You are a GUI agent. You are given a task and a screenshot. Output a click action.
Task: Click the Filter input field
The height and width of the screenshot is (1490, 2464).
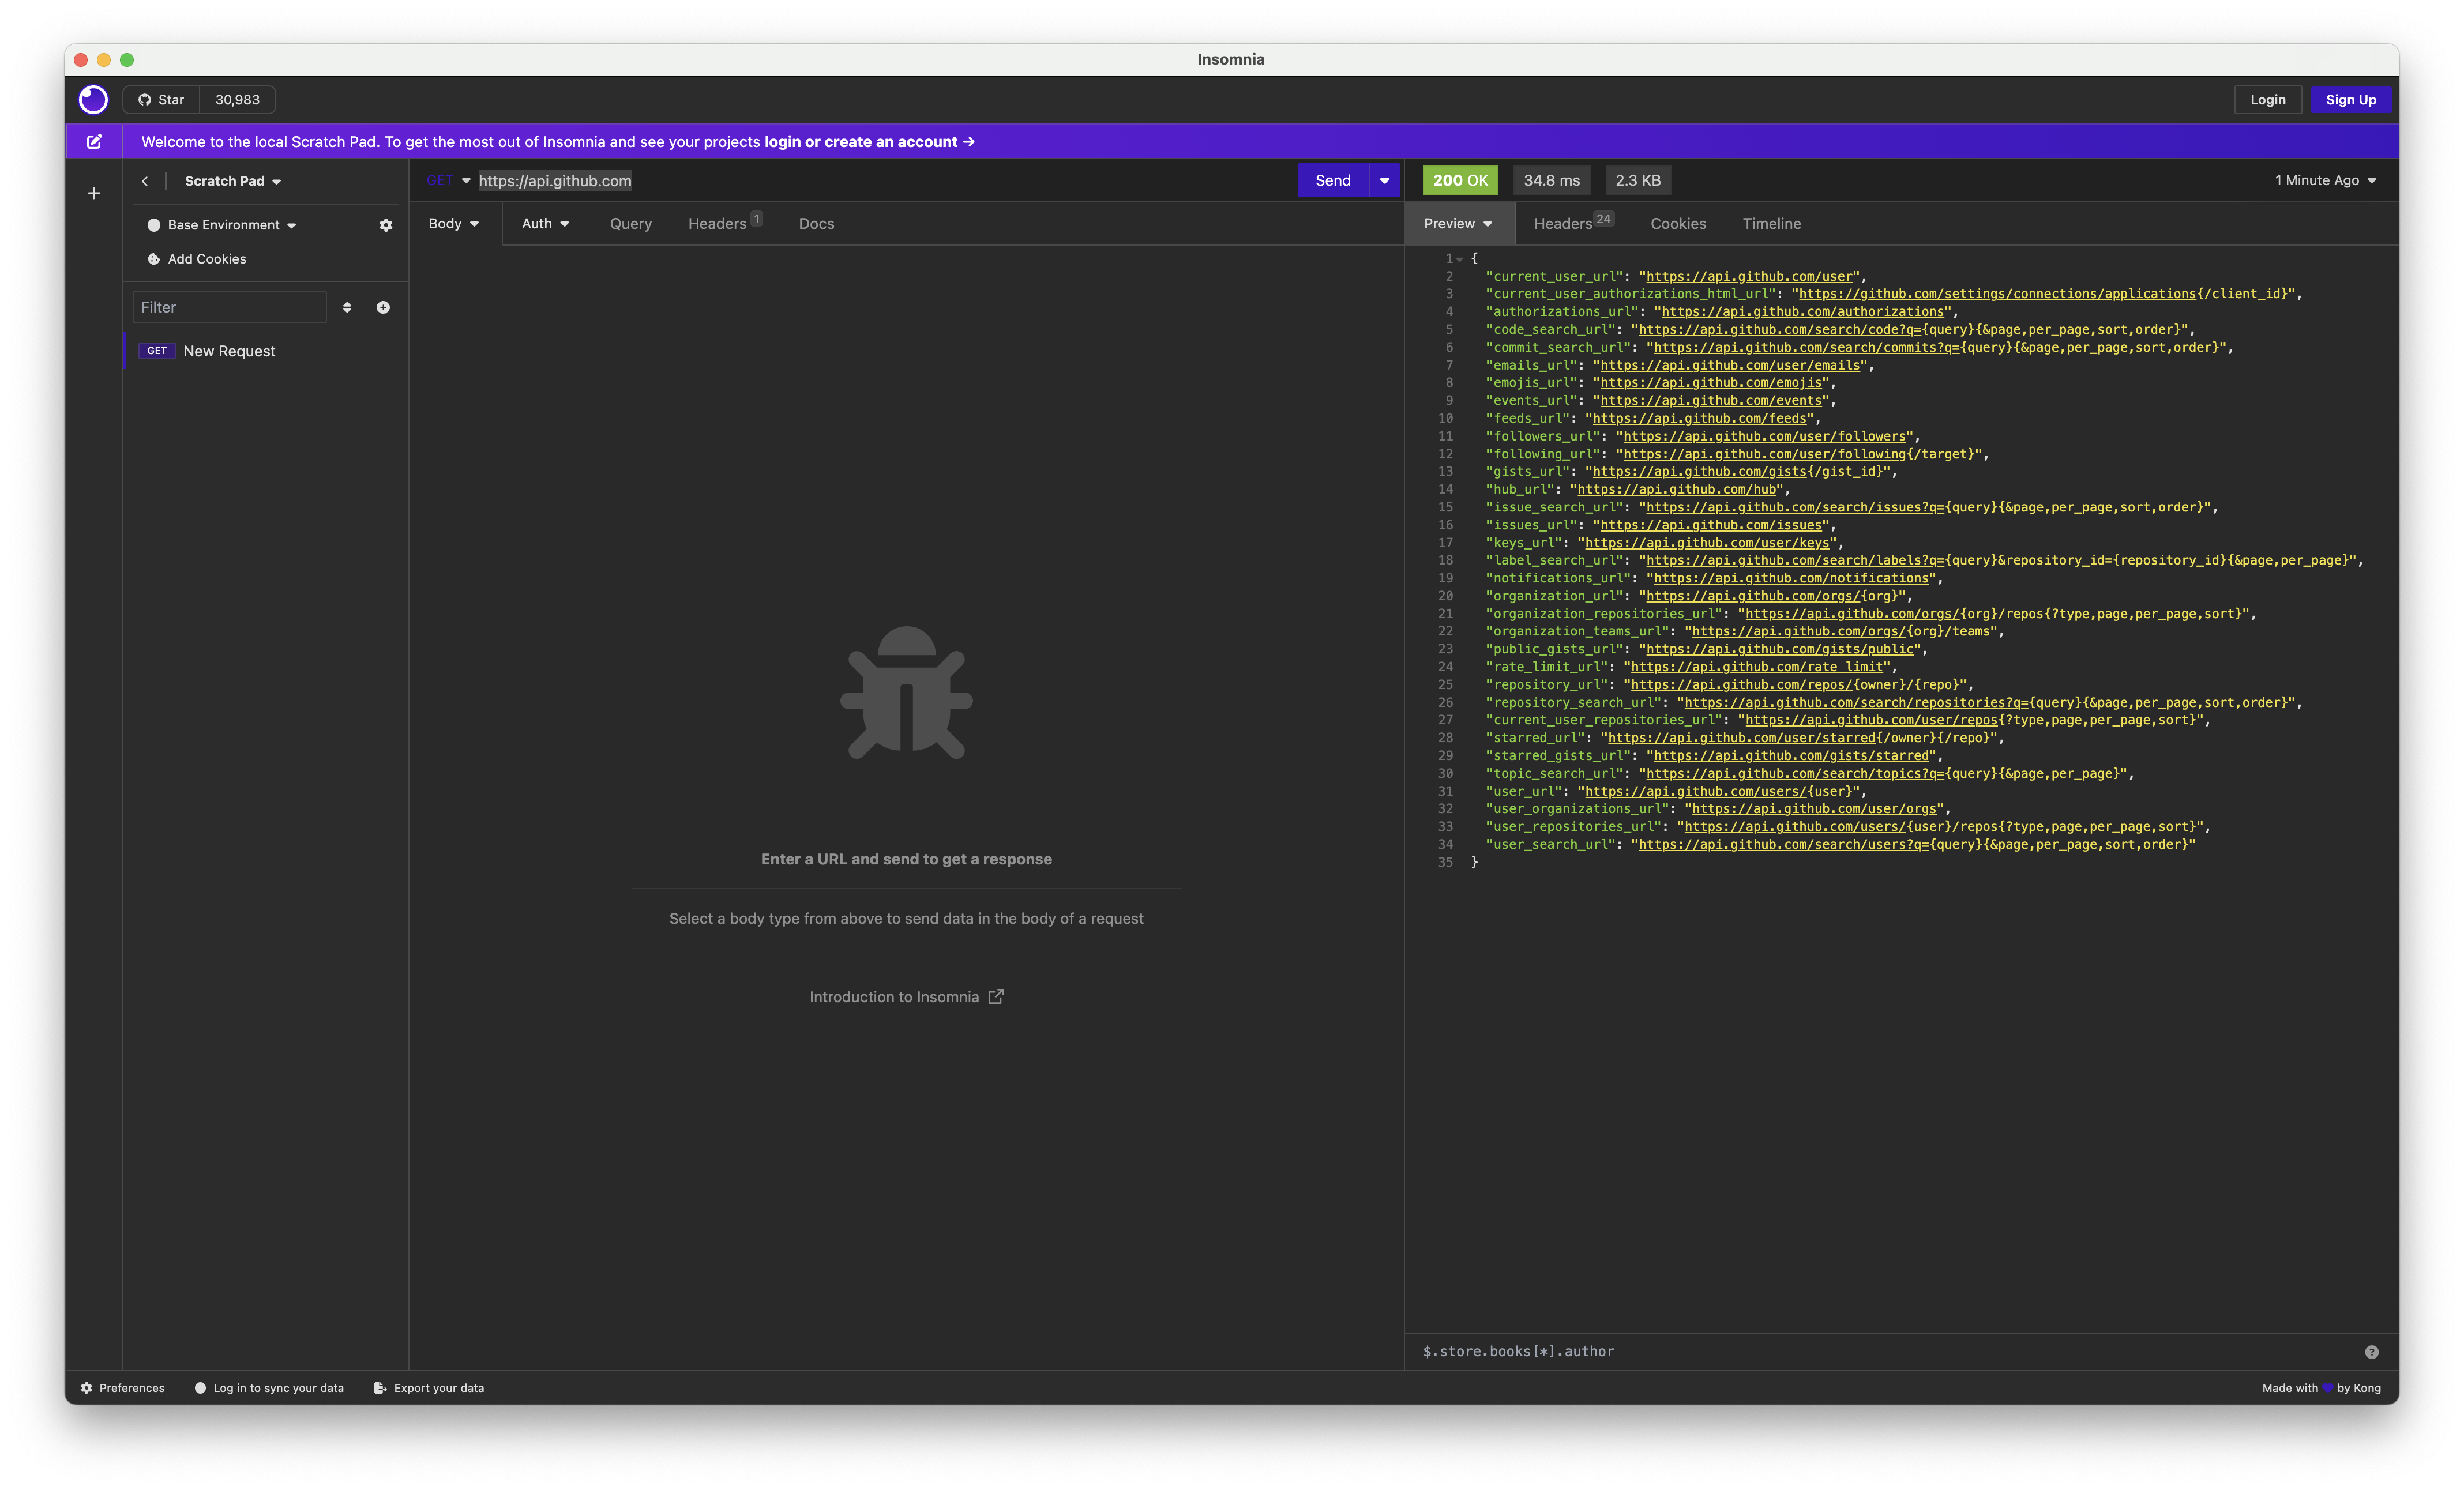tap(230, 307)
